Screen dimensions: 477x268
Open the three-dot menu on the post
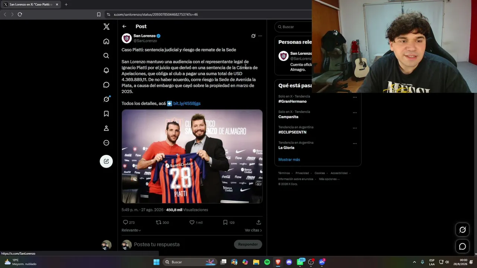pyautogui.click(x=260, y=36)
